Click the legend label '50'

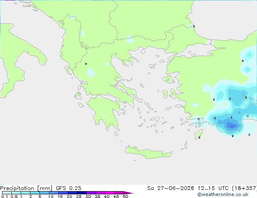pos(125,196)
